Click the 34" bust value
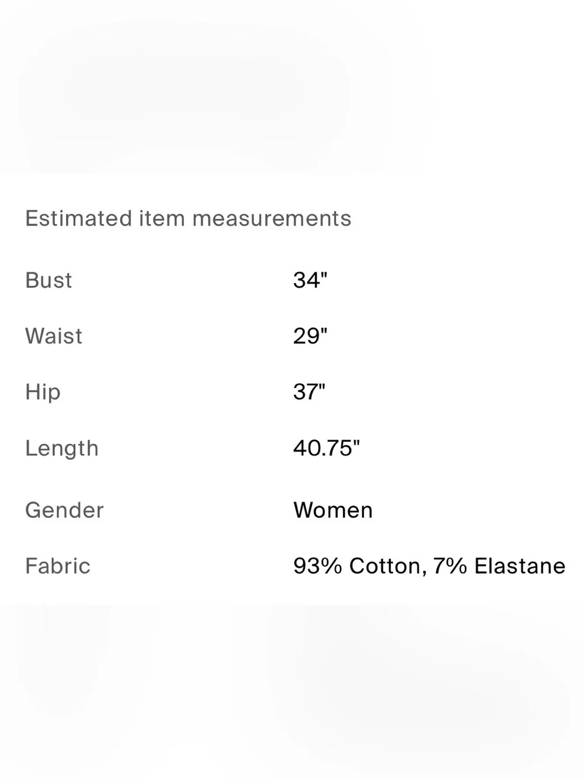 click(x=310, y=280)
